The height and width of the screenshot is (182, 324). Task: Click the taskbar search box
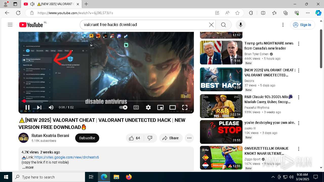49,177
